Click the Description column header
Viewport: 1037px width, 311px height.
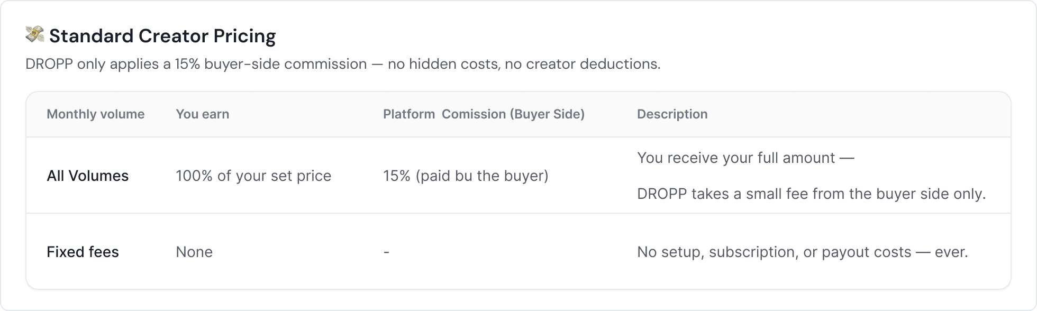[672, 114]
